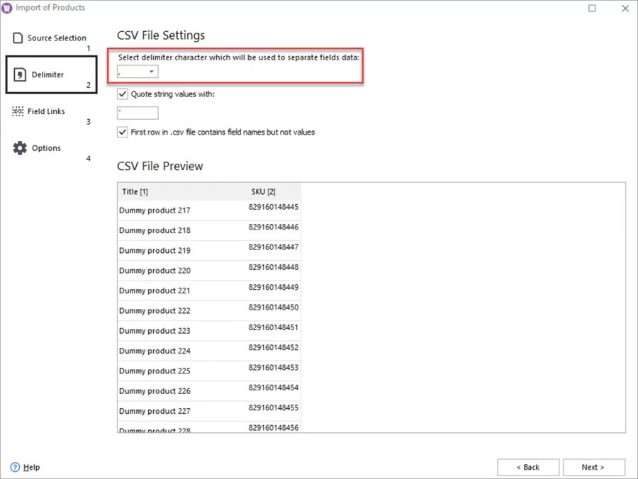Click the Source Selection document icon

(19, 36)
